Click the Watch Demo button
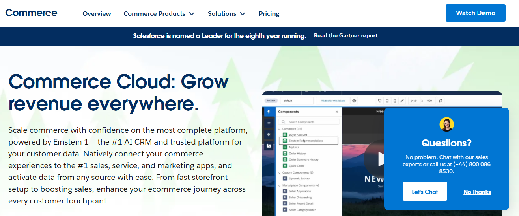The width and height of the screenshot is (519, 216). coord(475,13)
